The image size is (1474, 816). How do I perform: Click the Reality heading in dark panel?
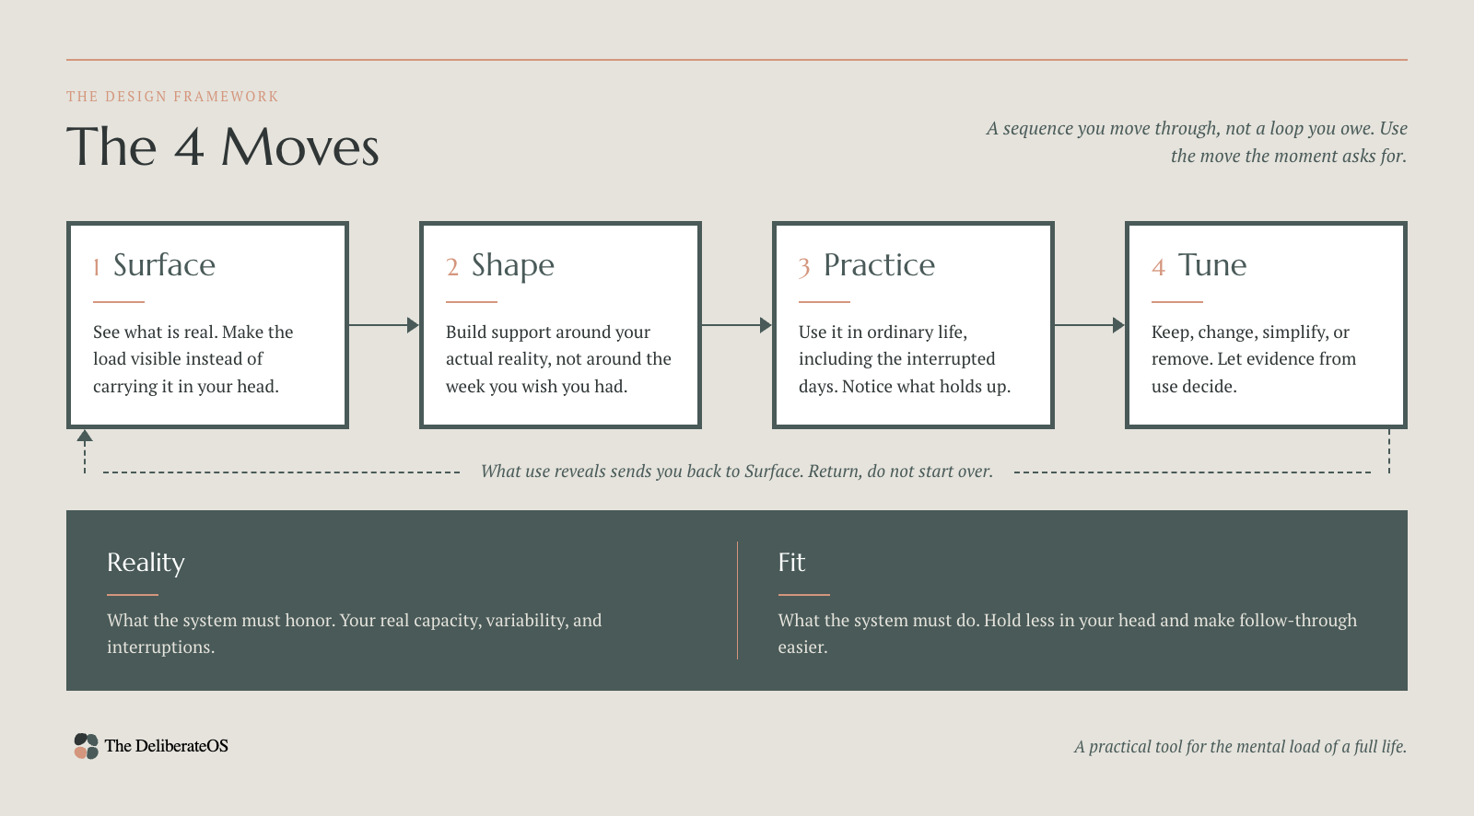pos(146,563)
